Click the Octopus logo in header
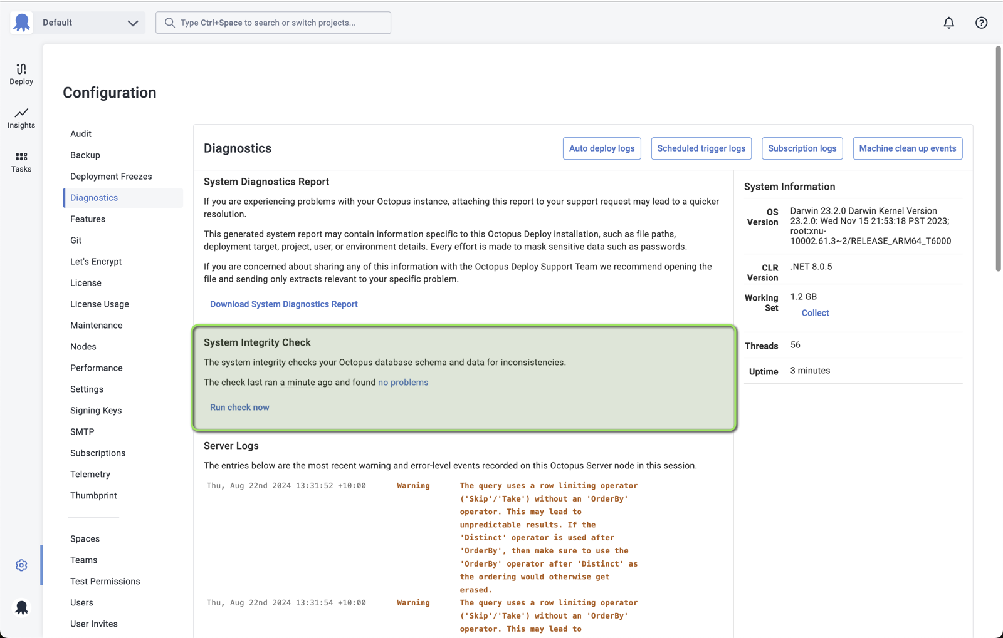The height and width of the screenshot is (638, 1003). coord(21,23)
